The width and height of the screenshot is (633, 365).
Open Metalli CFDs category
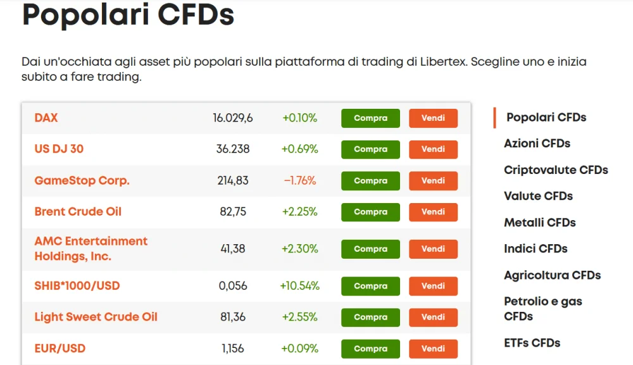pyautogui.click(x=540, y=222)
